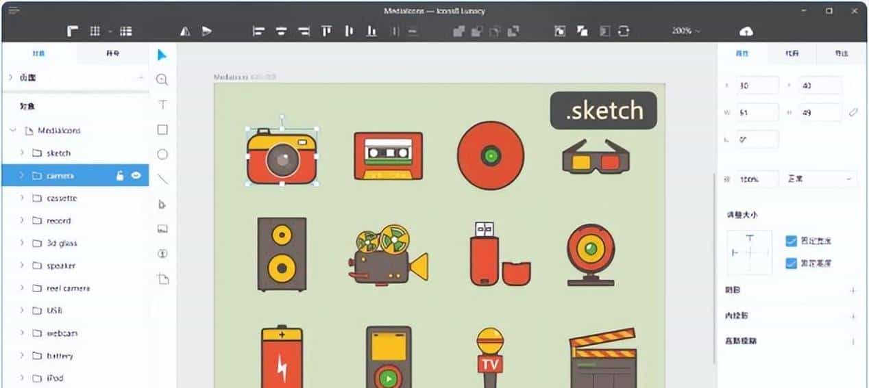Screen dimensions: 869x388
Task: Uncheck the first resizing constraint checkbox
Action: [x=791, y=241]
